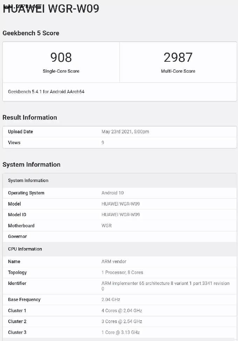The width and height of the screenshot is (238, 341).
Task: Click the single-core score value 908
Action: 61,58
